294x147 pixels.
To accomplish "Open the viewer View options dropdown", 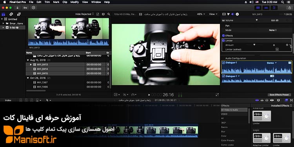I will click(x=213, y=14).
